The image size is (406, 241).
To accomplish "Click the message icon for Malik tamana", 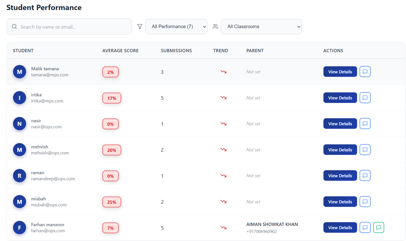I will click(x=365, y=72).
